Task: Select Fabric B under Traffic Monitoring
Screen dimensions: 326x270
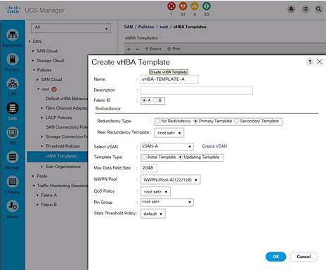Action: pos(48,205)
